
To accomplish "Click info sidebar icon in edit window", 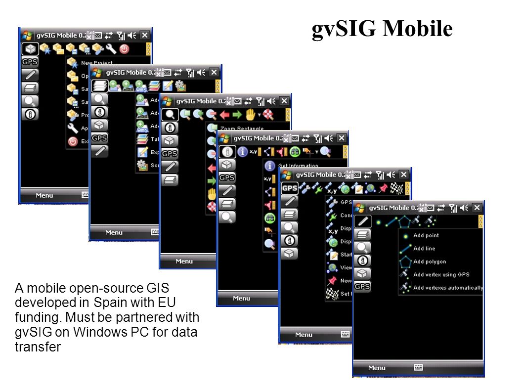I will tap(362, 261).
